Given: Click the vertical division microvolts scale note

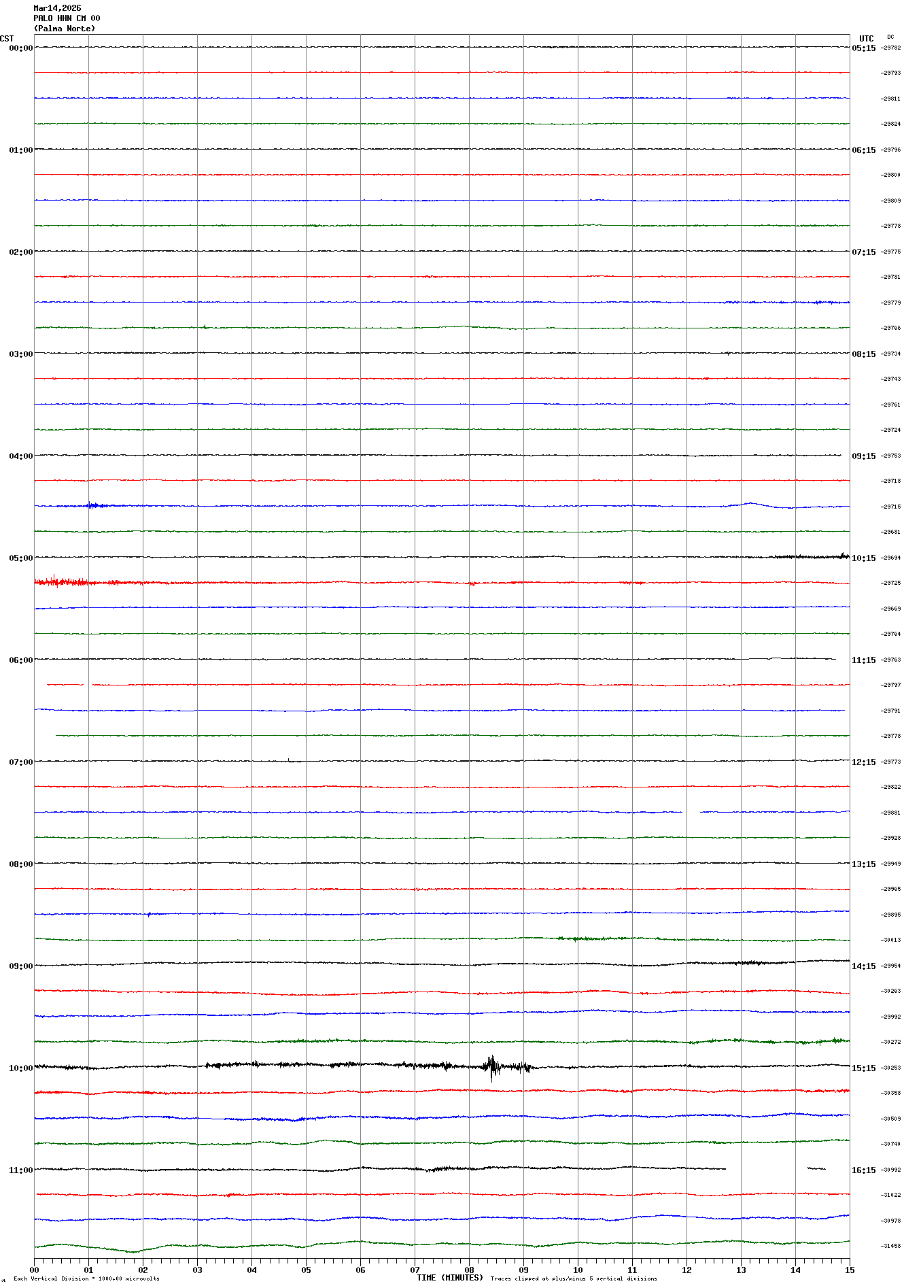Looking at the screenshot, I should coord(86,1278).
